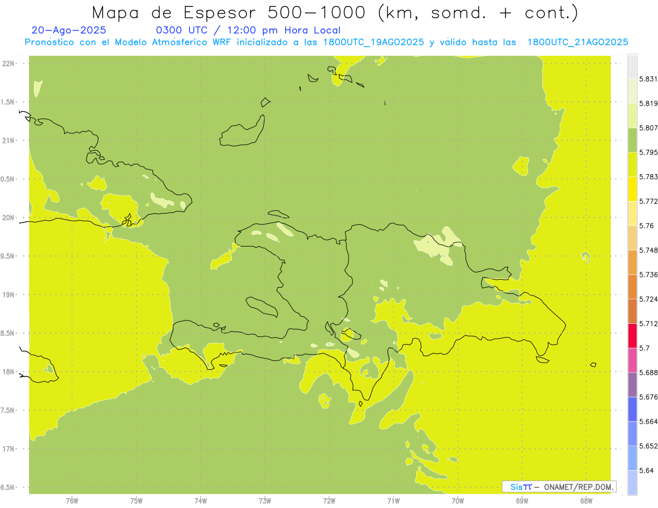Click the longitude label "76W"

72,500
